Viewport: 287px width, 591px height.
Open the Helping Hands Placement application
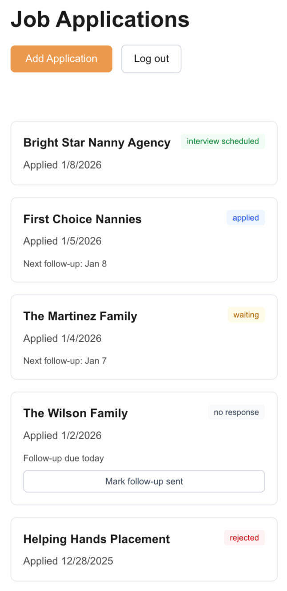96,539
